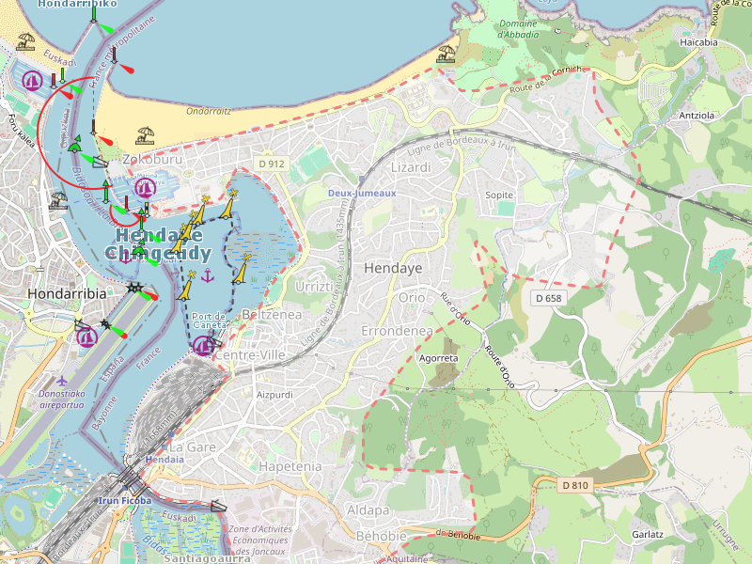Click the magenta anchor icon in the bay
This screenshot has height=564, width=752.
click(x=209, y=274)
